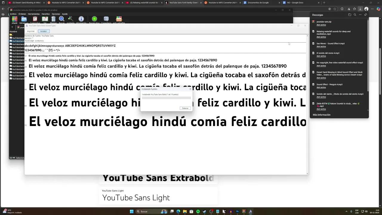Click the Instalar button in font viewer
This screenshot has height=215, width=382.
click(x=44, y=31)
